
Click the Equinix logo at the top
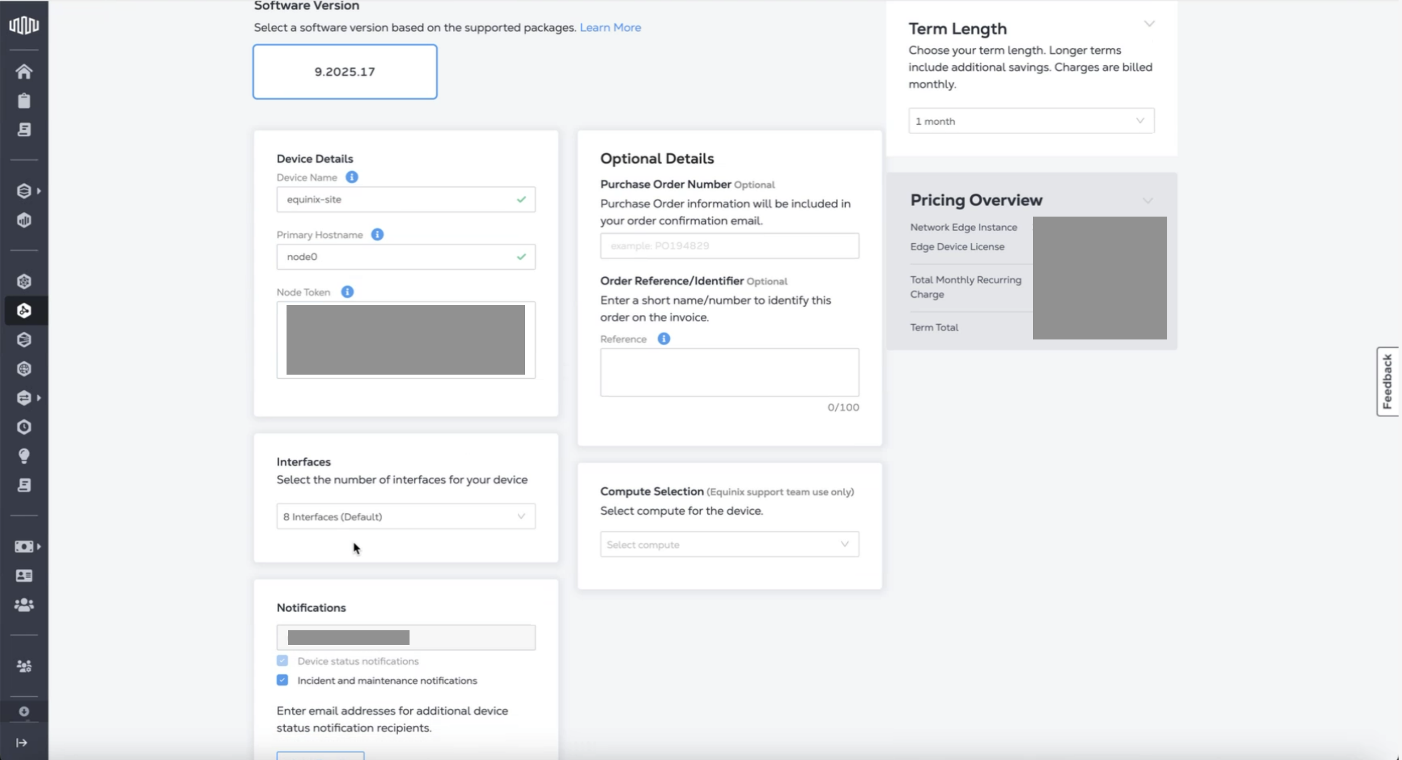pyautogui.click(x=23, y=25)
